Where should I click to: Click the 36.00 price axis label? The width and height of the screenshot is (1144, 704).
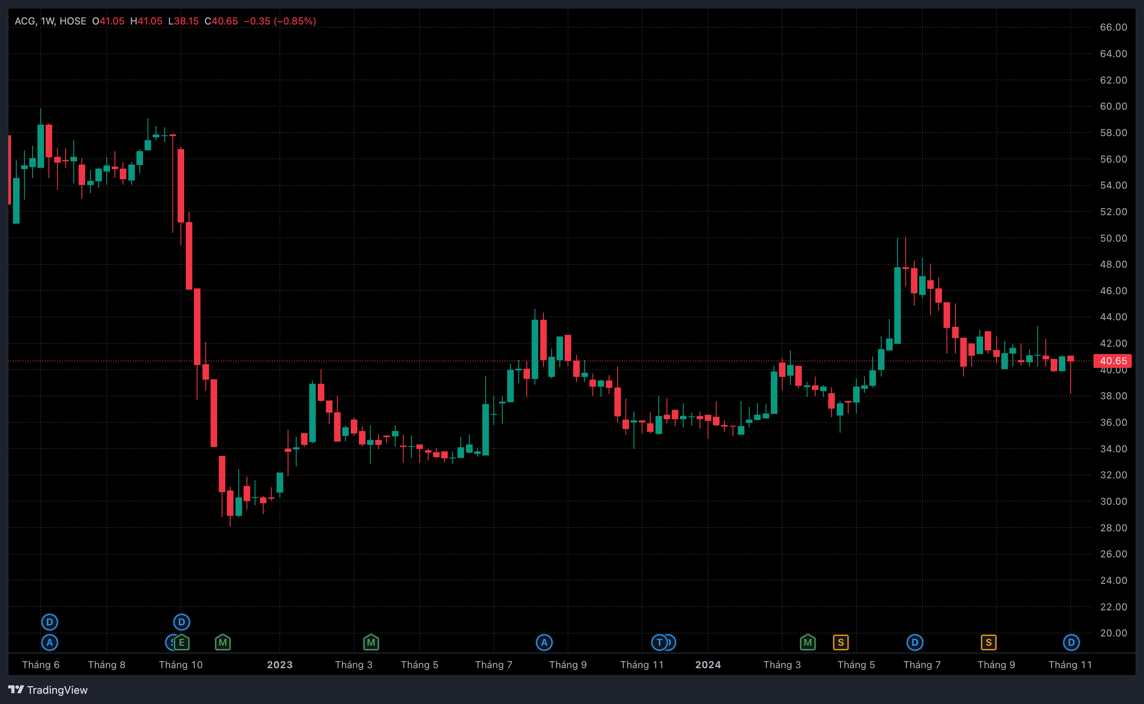(x=1113, y=422)
